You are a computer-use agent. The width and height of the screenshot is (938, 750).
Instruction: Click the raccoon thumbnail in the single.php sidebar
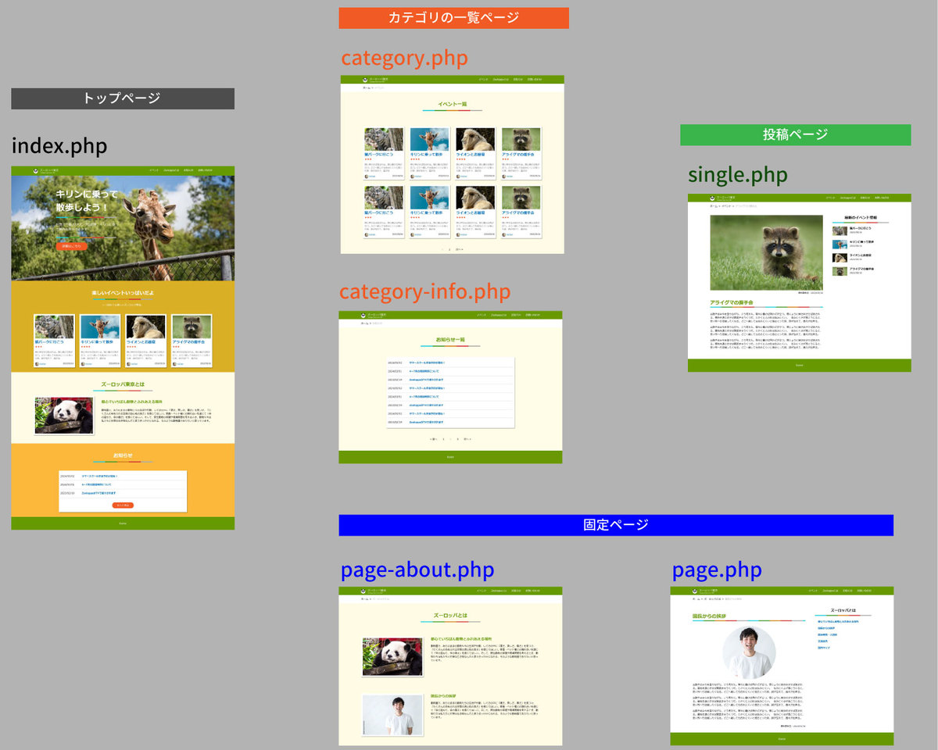point(840,271)
